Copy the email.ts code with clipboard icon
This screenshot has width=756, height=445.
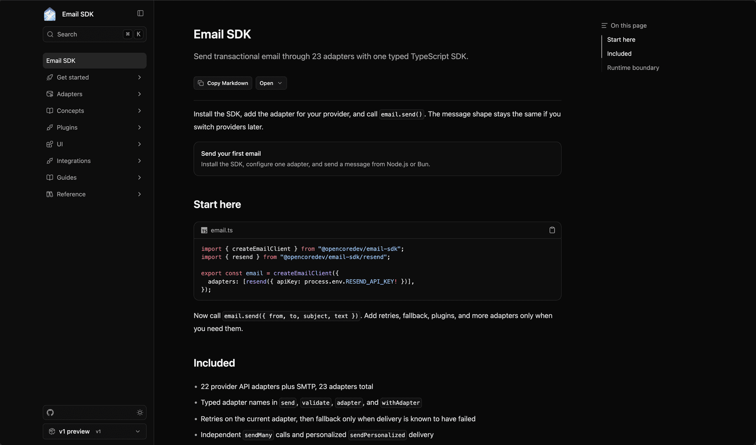click(552, 230)
